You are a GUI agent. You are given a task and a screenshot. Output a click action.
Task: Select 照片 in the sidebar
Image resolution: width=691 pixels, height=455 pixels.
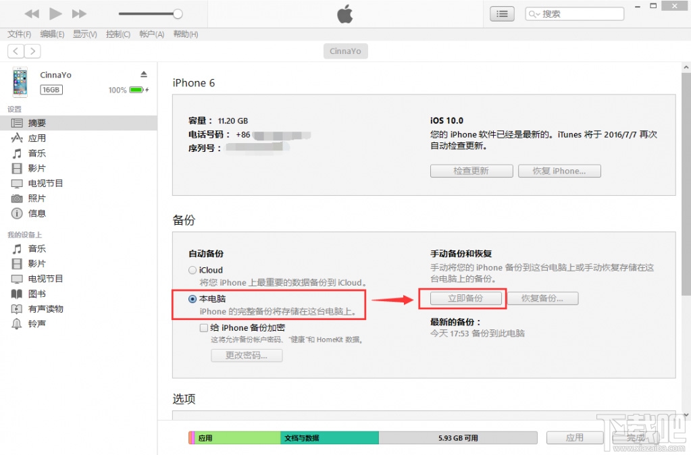point(78,198)
